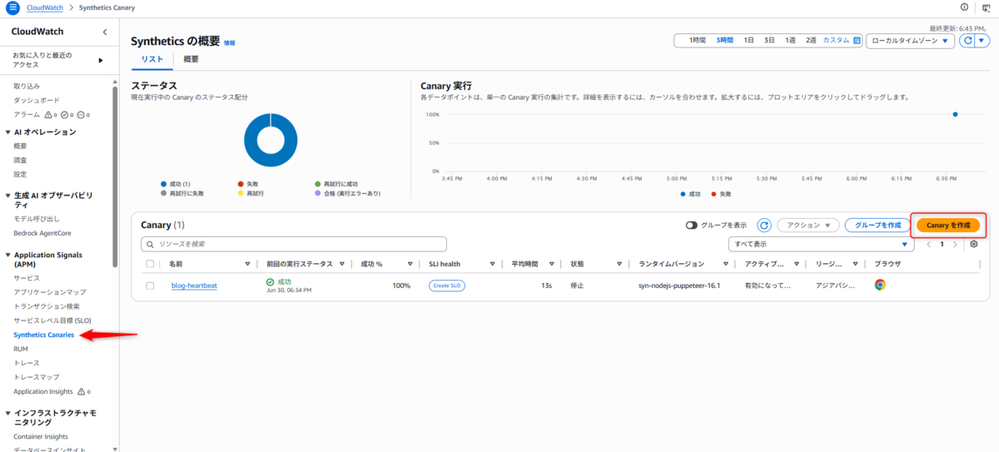
Task: Click CloudWatch breadcrumb link
Action: [45, 7]
